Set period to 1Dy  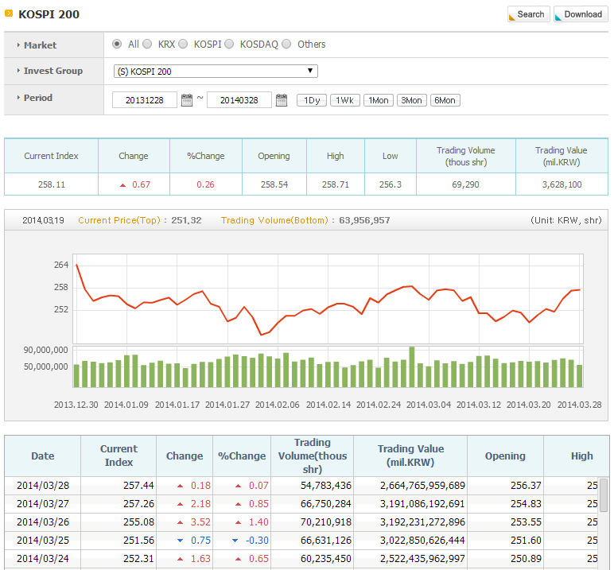[312, 100]
